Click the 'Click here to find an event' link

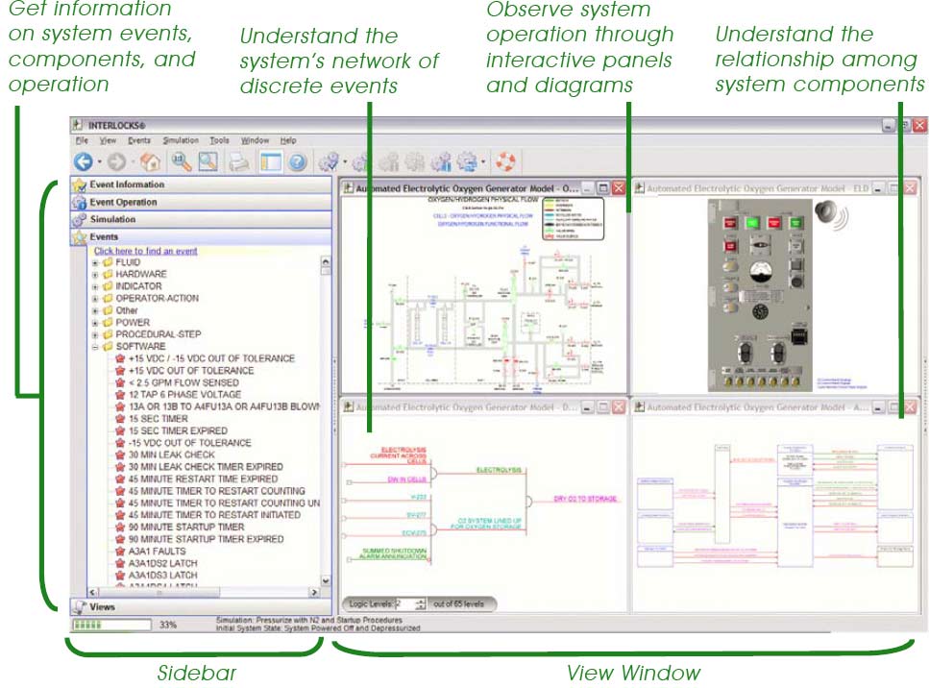pos(145,251)
